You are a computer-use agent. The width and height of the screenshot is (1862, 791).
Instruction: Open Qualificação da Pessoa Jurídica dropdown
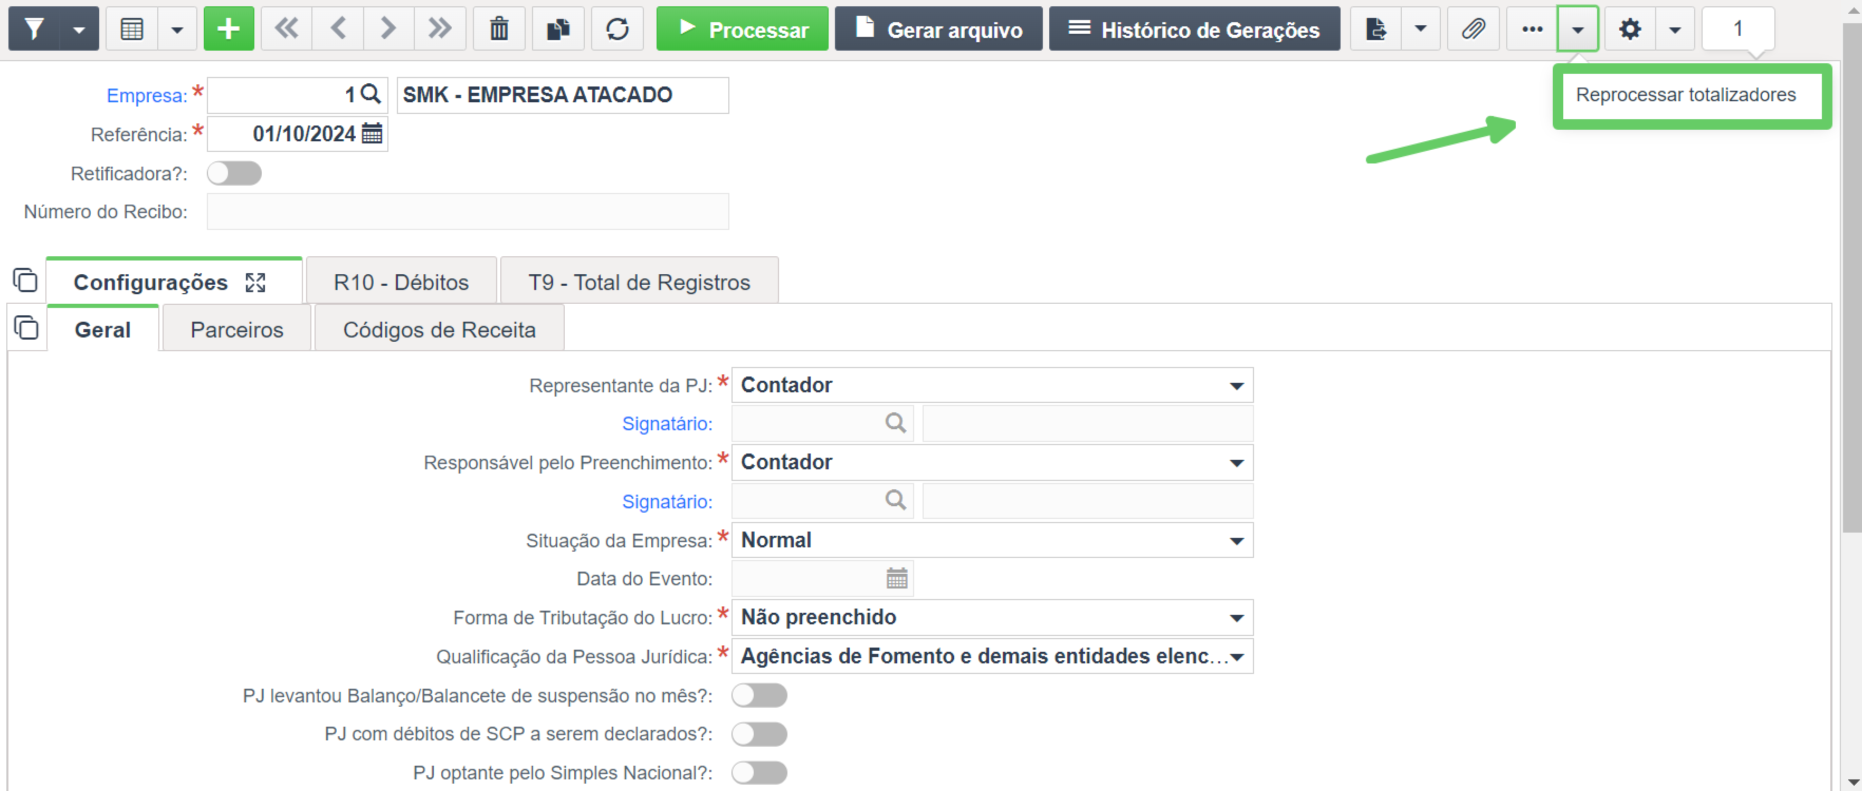click(992, 657)
